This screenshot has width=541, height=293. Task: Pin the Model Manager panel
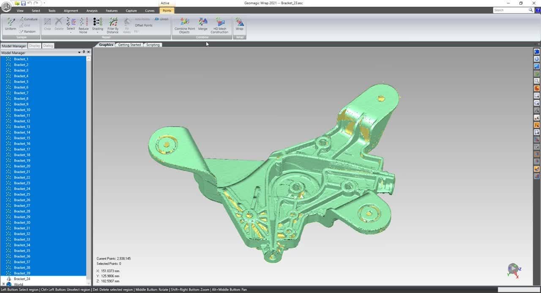[84, 52]
